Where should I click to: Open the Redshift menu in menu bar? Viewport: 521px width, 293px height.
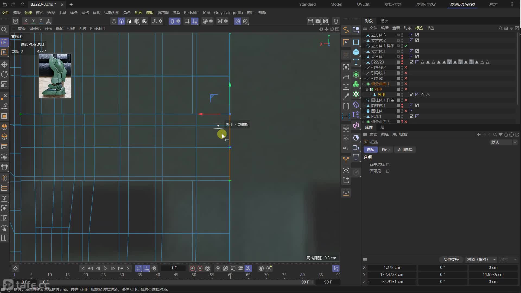[191, 13]
